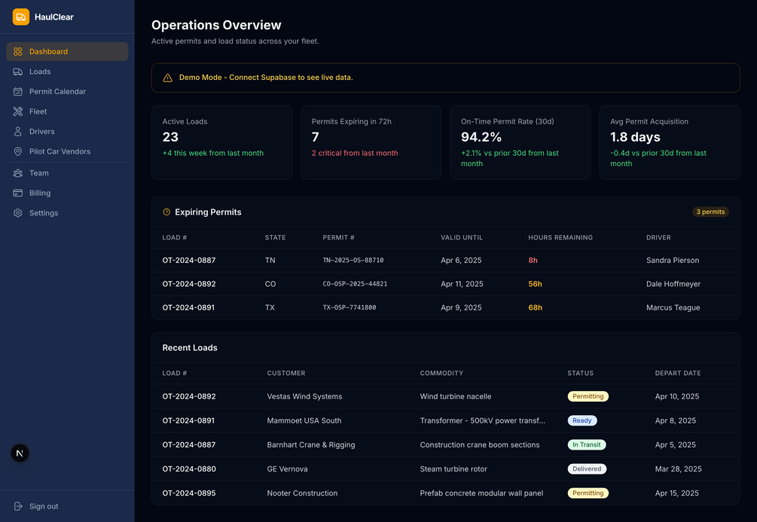Go to the Dashboard menu item
Viewport: 757px width, 522px height.
(67, 52)
